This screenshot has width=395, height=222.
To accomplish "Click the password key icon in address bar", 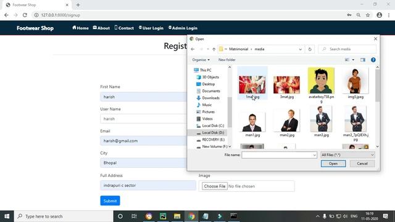I will click(349, 15).
